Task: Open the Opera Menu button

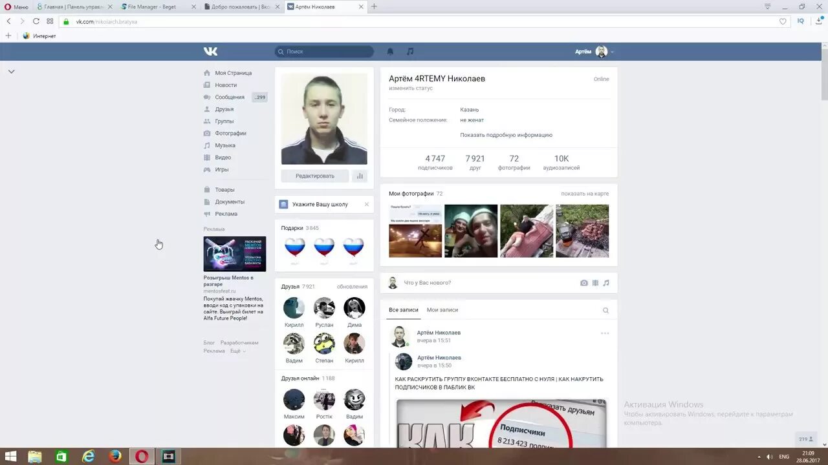Action: tap(16, 6)
